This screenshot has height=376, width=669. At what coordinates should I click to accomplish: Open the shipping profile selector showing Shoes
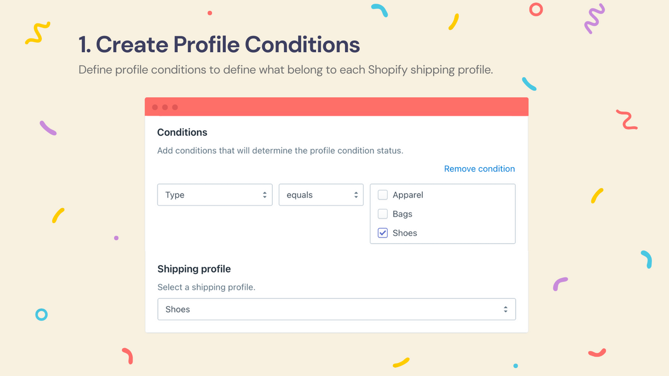pyautogui.click(x=337, y=309)
